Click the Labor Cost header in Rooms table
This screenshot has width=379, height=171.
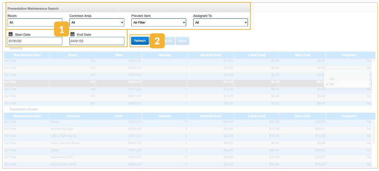coord(257,55)
